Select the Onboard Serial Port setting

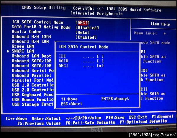click(33, 71)
